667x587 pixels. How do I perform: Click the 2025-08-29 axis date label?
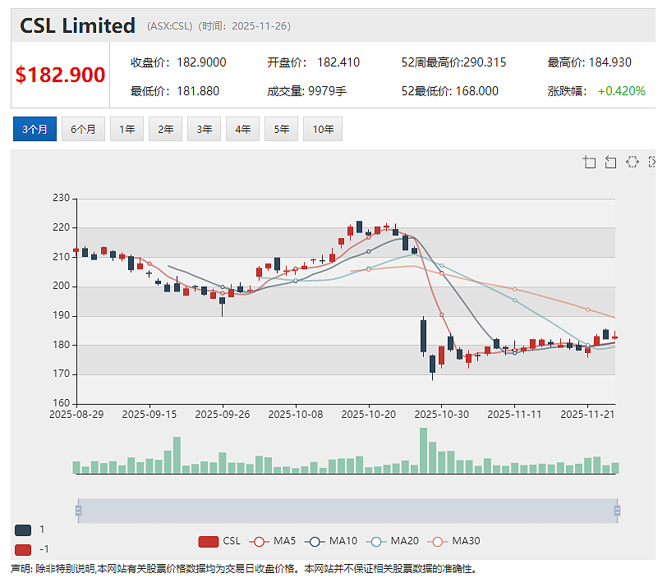tap(76, 415)
